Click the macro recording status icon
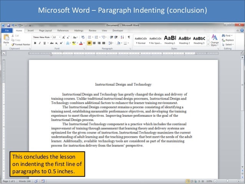The width and height of the screenshot is (245, 184). (x=43, y=181)
